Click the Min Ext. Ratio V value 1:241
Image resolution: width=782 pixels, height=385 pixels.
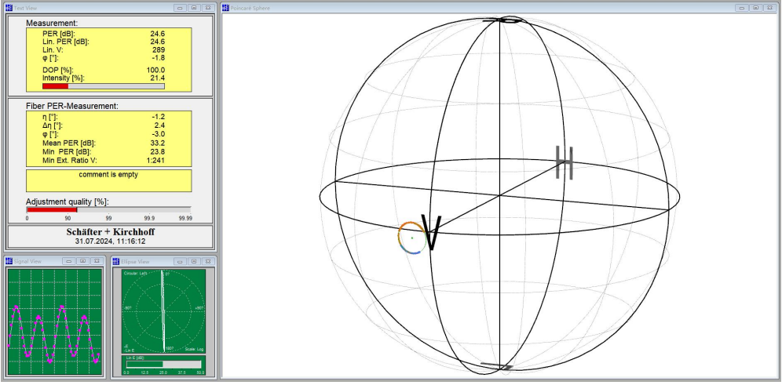[155, 160]
